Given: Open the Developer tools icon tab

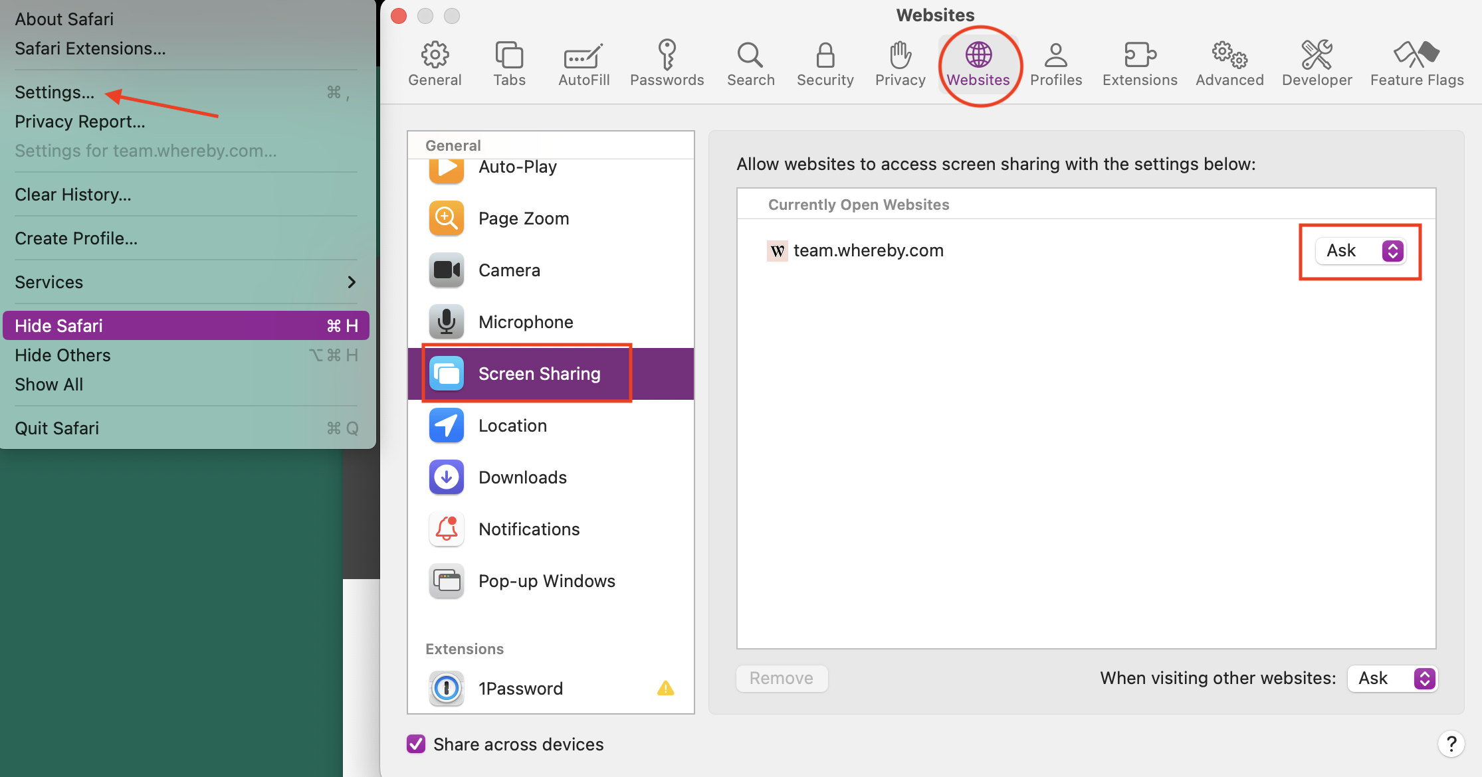Looking at the screenshot, I should tap(1317, 63).
